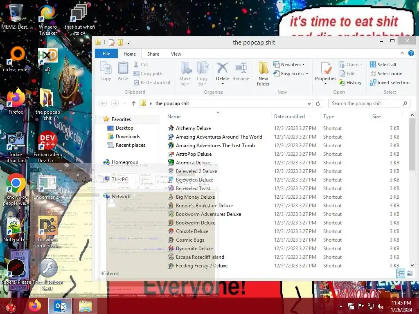Click the Forward navigation arrow

click(115, 103)
